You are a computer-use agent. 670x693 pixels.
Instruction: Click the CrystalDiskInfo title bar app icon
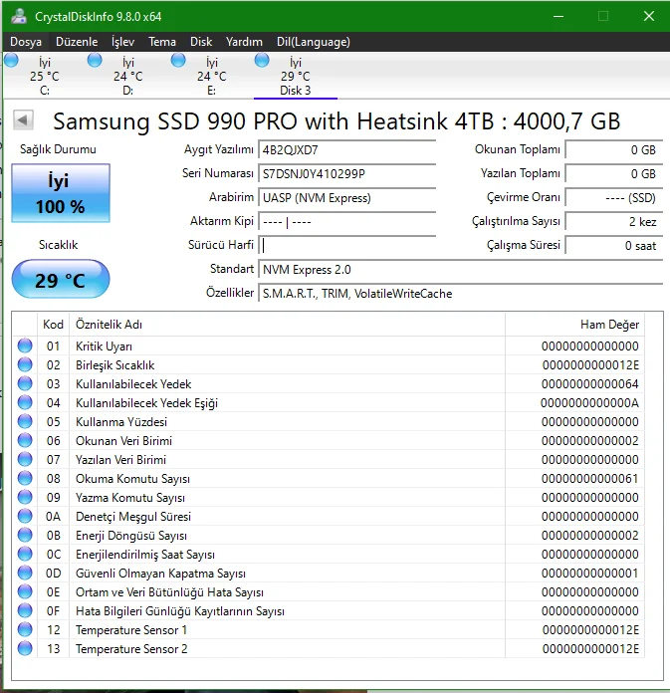click(19, 15)
